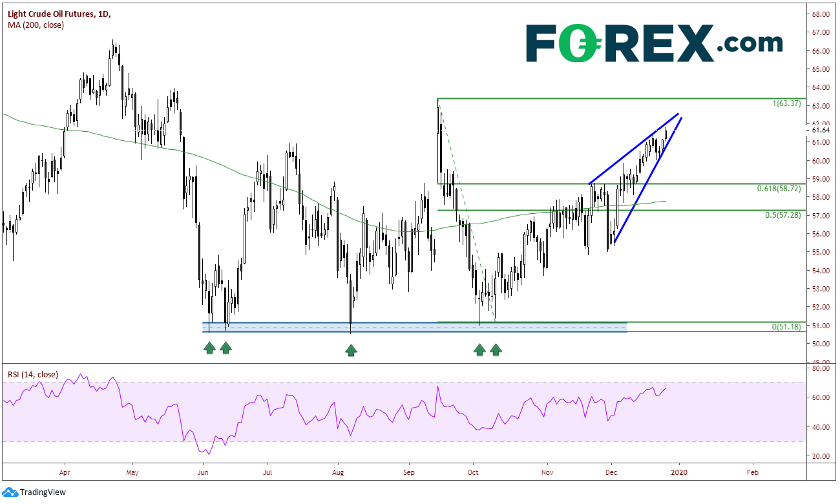Click the 0(51.18) Fibonacci level label

(x=787, y=327)
